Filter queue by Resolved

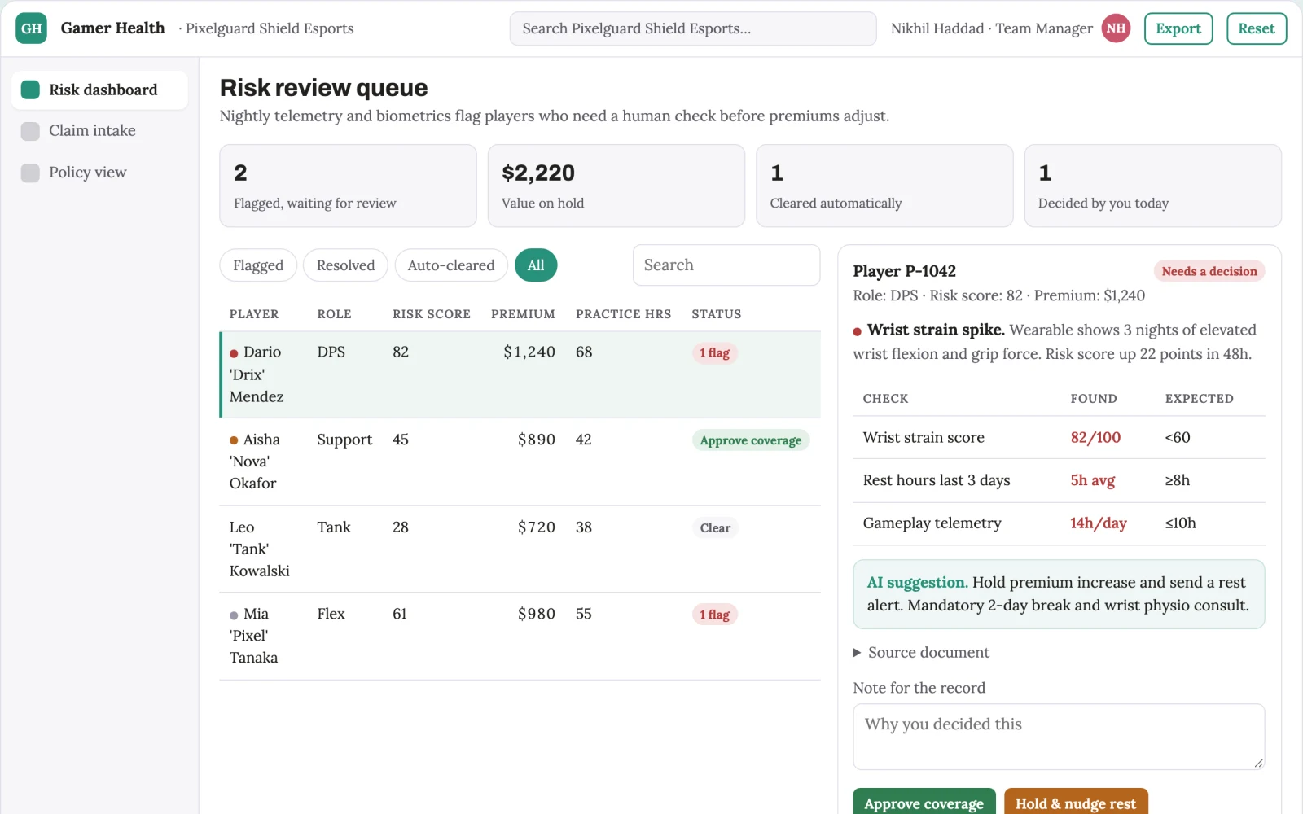pyautogui.click(x=345, y=265)
